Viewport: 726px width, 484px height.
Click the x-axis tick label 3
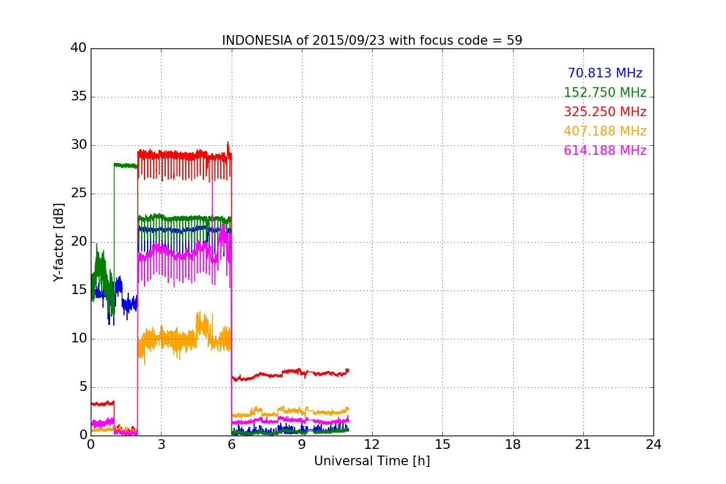[161, 445]
